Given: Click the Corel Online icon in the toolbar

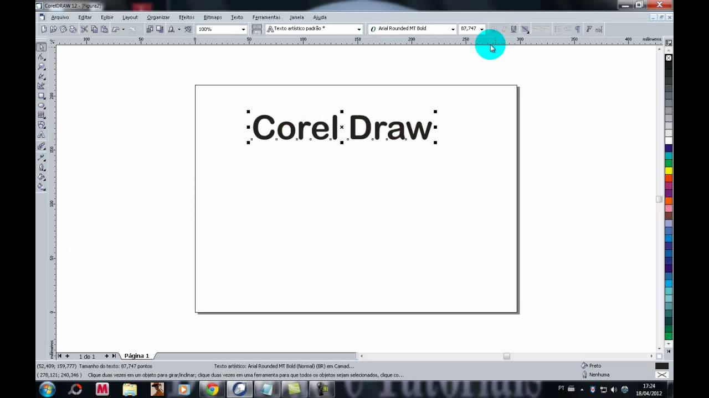Looking at the screenshot, I should (188, 29).
